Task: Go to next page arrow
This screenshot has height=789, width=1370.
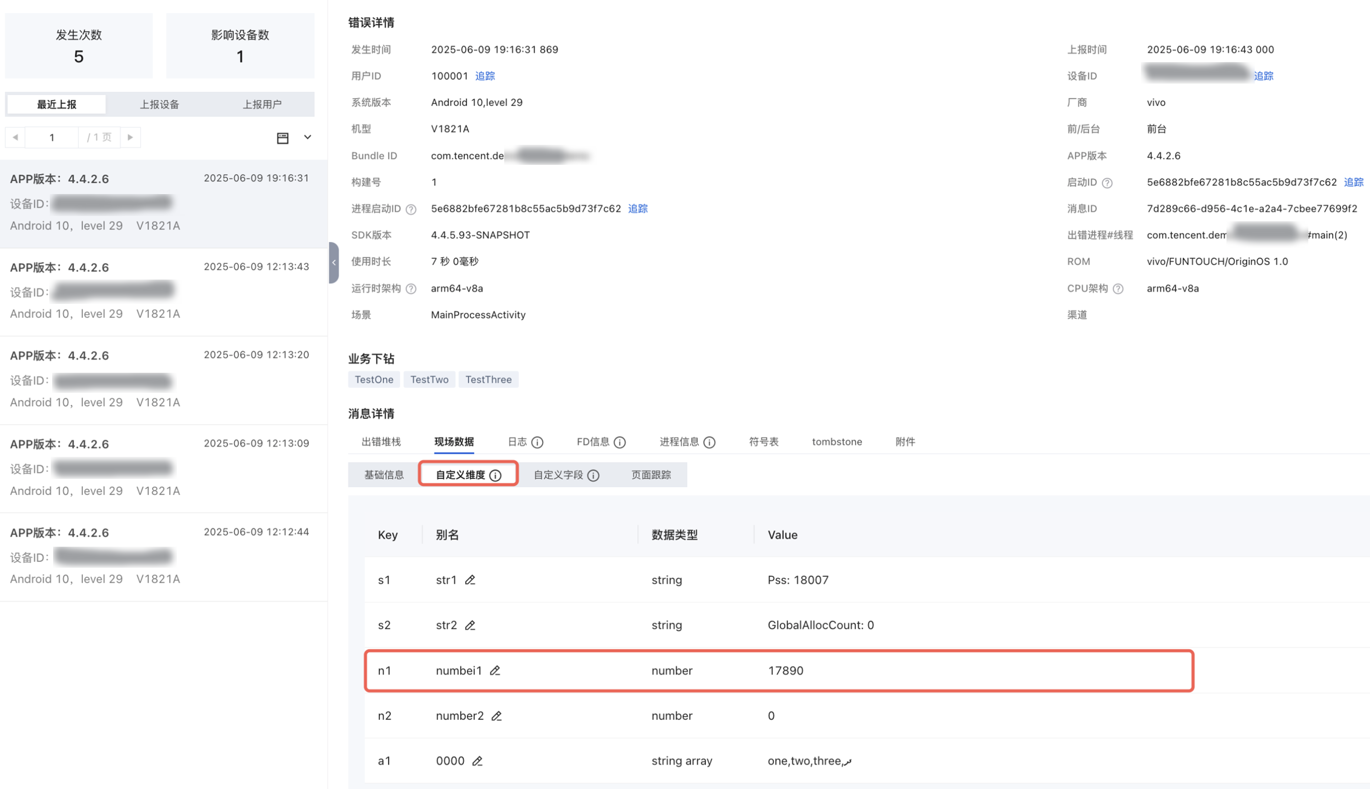Action: 130,137
